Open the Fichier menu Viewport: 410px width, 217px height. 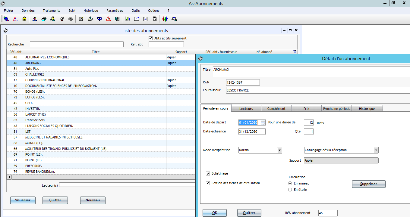point(8,11)
